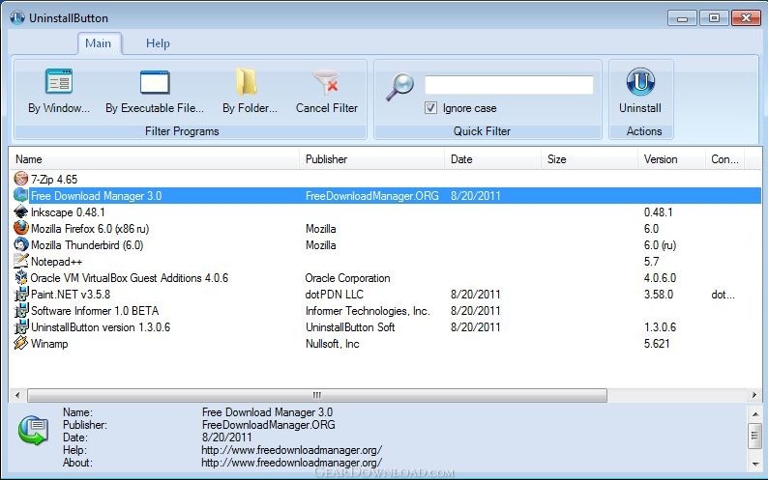Sort list by Version column header
The image size is (768, 480).
click(671, 159)
